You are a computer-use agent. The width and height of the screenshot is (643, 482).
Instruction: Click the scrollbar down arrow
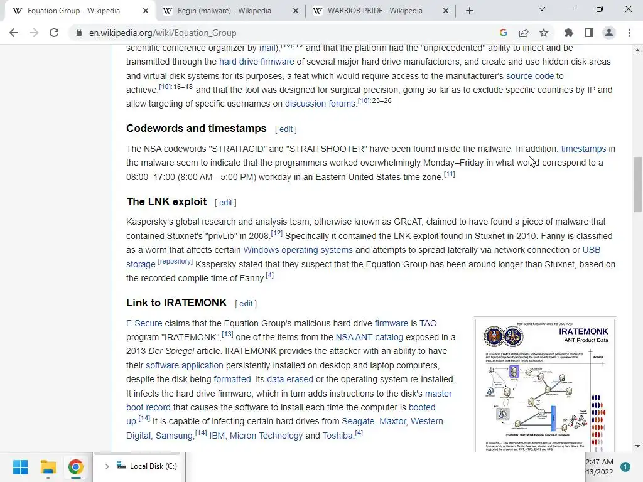638,446
